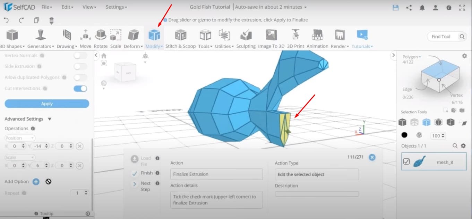Screen dimensions: 472x219
Task: Select the Sculpting tool
Action: pyautogui.click(x=246, y=38)
